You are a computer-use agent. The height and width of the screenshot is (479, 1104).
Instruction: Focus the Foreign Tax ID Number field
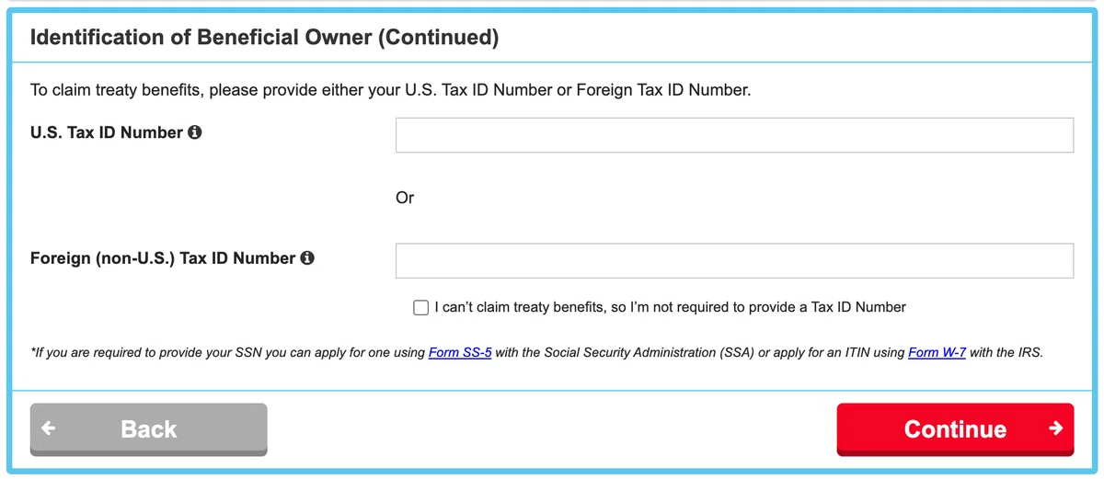(734, 261)
